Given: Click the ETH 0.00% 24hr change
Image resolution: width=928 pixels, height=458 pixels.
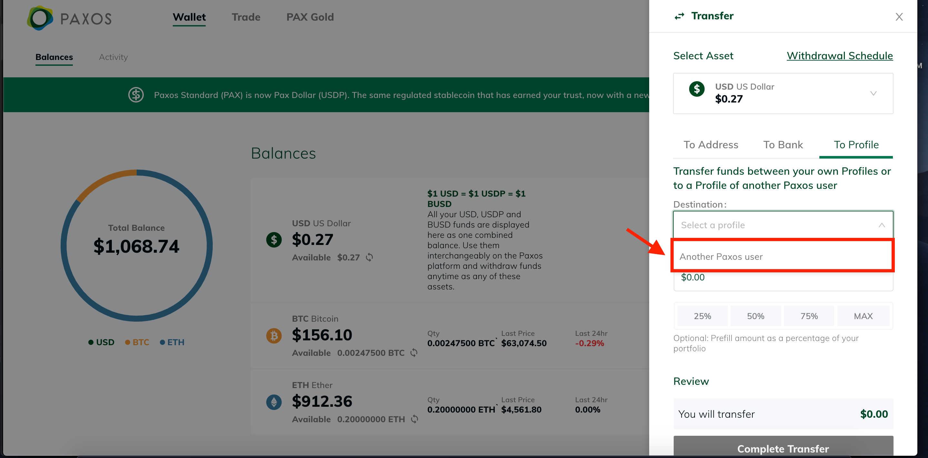Looking at the screenshot, I should [x=588, y=410].
